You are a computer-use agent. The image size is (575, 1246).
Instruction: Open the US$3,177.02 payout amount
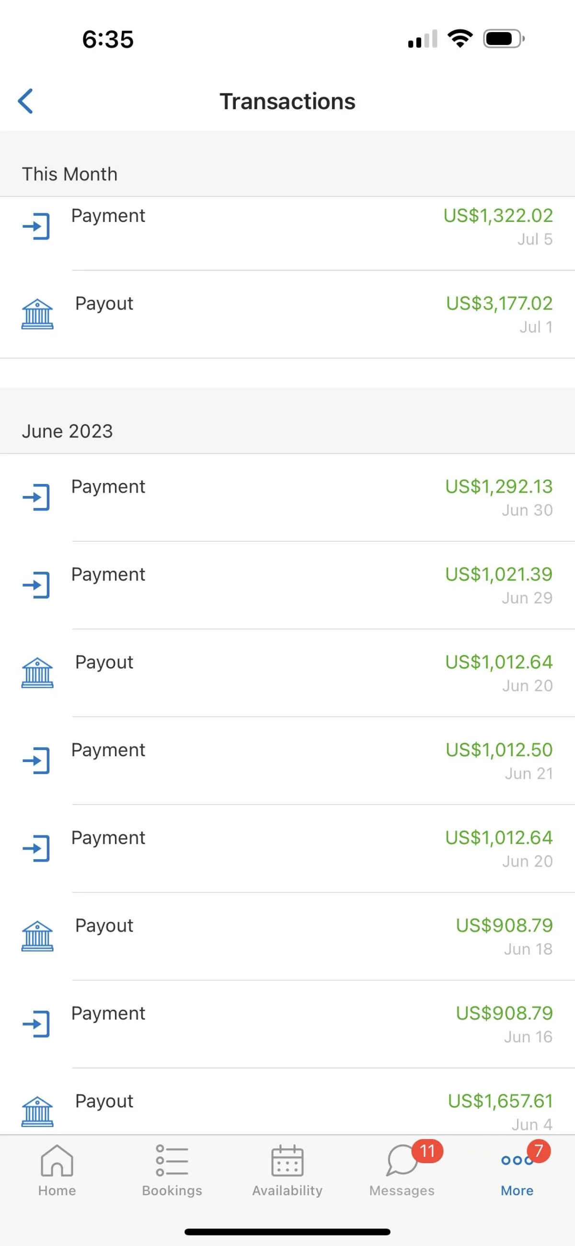pos(499,304)
